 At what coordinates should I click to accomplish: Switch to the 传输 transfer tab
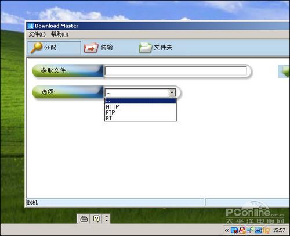(x=99, y=48)
